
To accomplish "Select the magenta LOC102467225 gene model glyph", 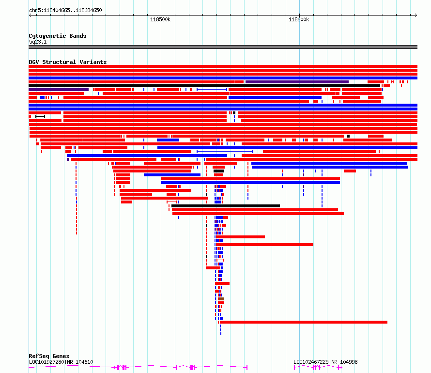I will click(x=318, y=368).
